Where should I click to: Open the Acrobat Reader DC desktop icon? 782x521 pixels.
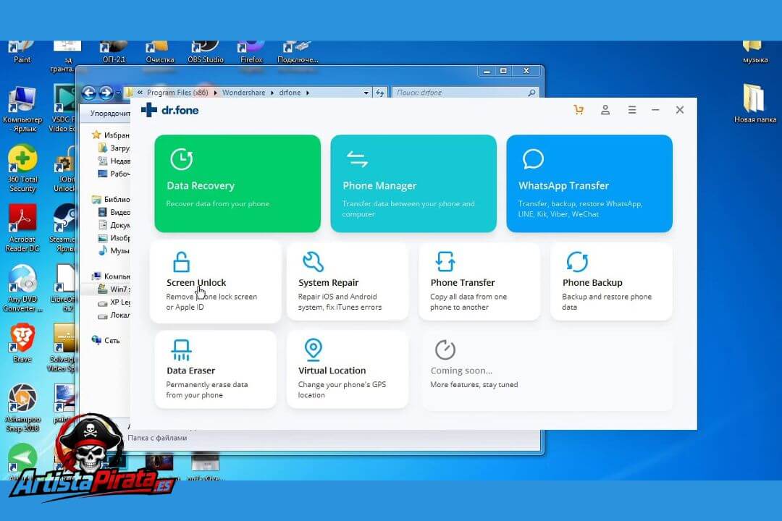tap(22, 229)
